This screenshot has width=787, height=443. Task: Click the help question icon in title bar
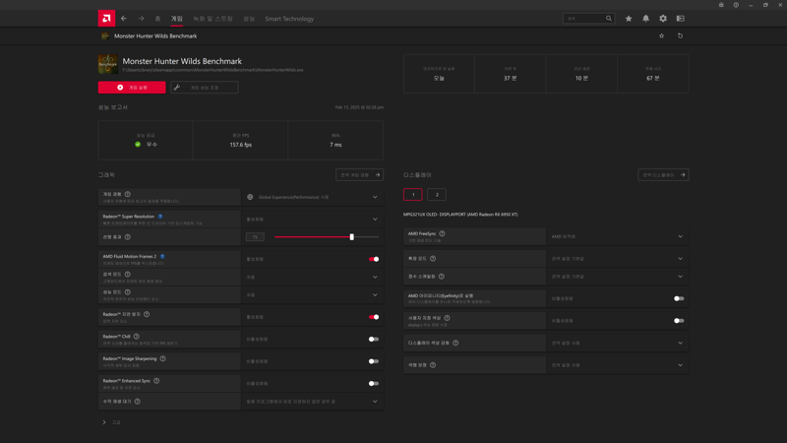click(x=736, y=5)
